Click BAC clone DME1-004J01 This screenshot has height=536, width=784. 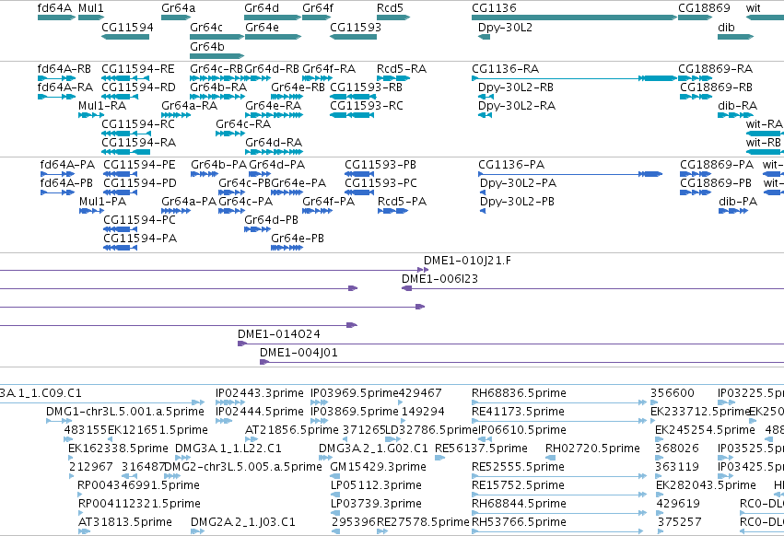click(521, 362)
